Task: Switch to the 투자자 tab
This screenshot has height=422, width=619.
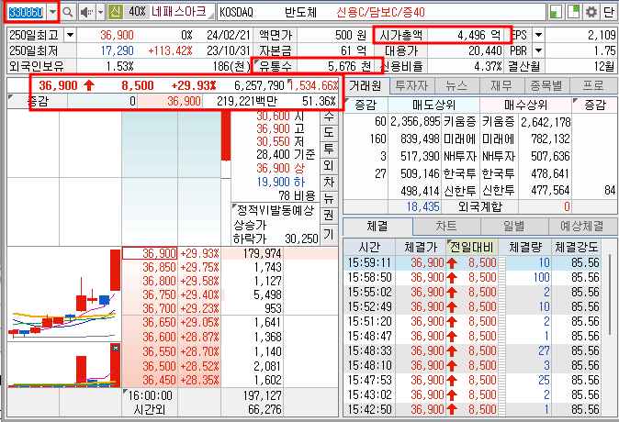Action: point(411,85)
